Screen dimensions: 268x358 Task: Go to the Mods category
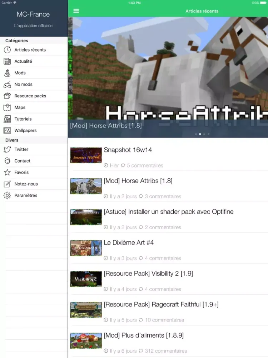click(20, 73)
